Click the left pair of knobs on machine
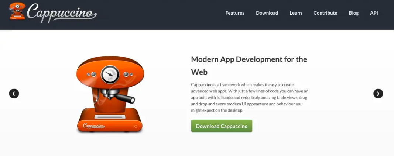Image resolution: width=394 pixels, height=156 pixels. point(91,75)
